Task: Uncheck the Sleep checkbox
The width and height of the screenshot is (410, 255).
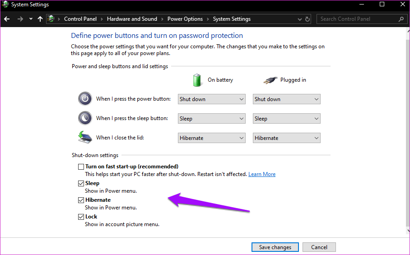Action: pos(81,183)
